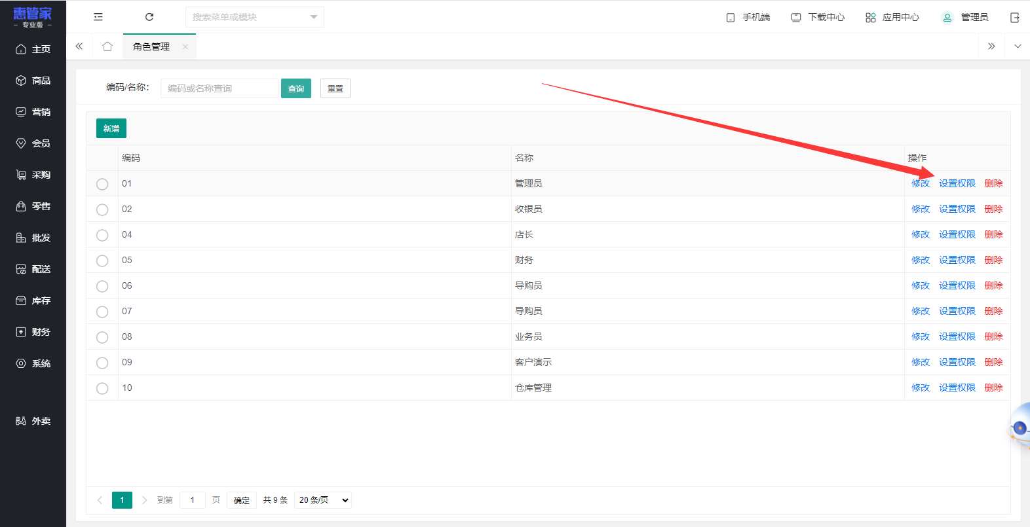The height and width of the screenshot is (527, 1030).
Task: Close the 角色管理 tab
Action: (185, 46)
